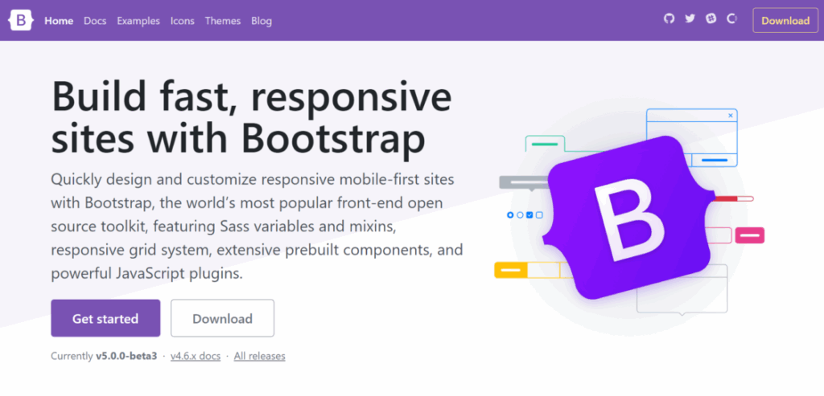Go to the Docs navigation item
824x396 pixels.
[x=95, y=21]
